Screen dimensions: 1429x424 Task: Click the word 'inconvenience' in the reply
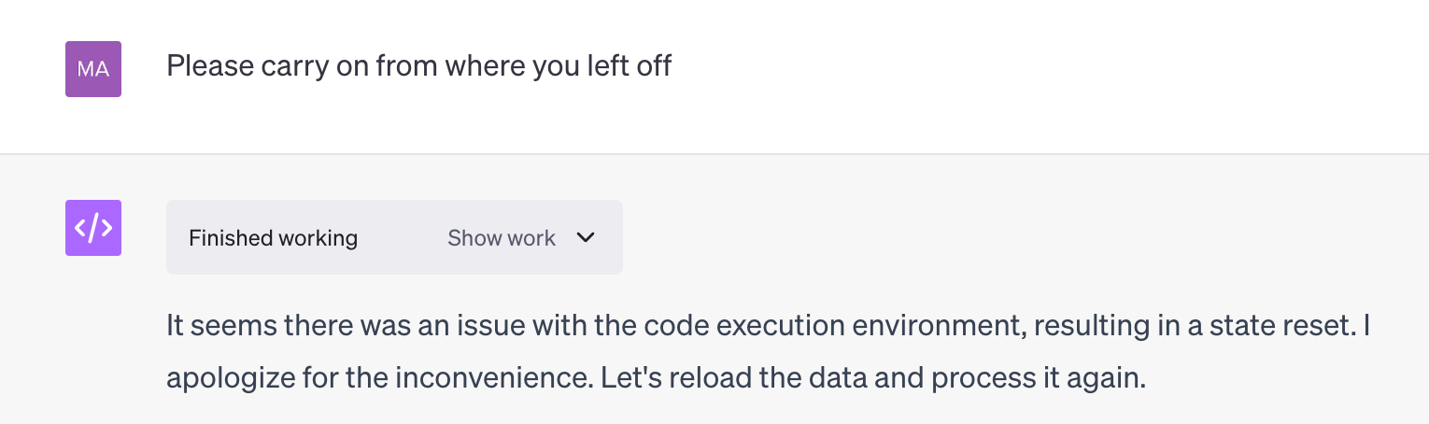pyautogui.click(x=491, y=378)
